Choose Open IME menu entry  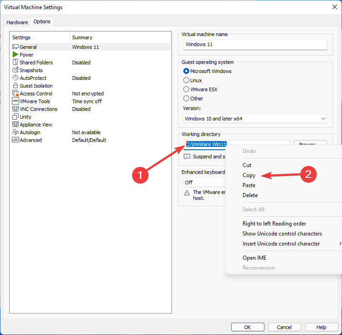click(254, 258)
